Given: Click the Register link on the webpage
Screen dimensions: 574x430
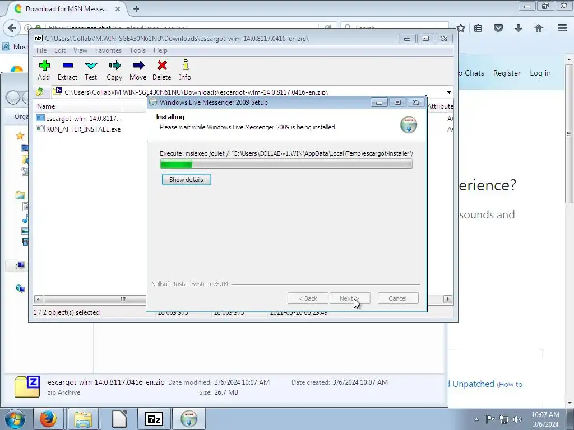Looking at the screenshot, I should point(507,73).
